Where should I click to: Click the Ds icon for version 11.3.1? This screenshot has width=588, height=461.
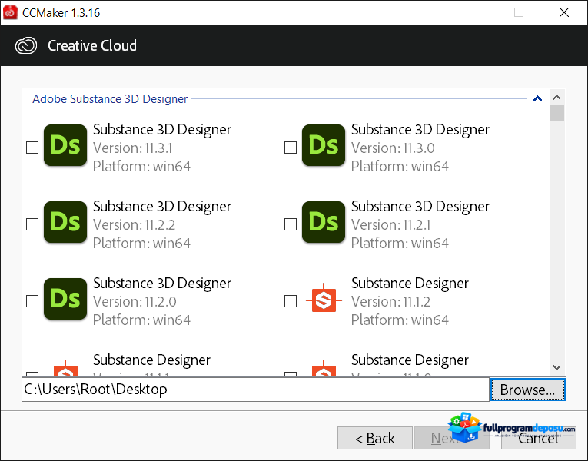(x=65, y=145)
